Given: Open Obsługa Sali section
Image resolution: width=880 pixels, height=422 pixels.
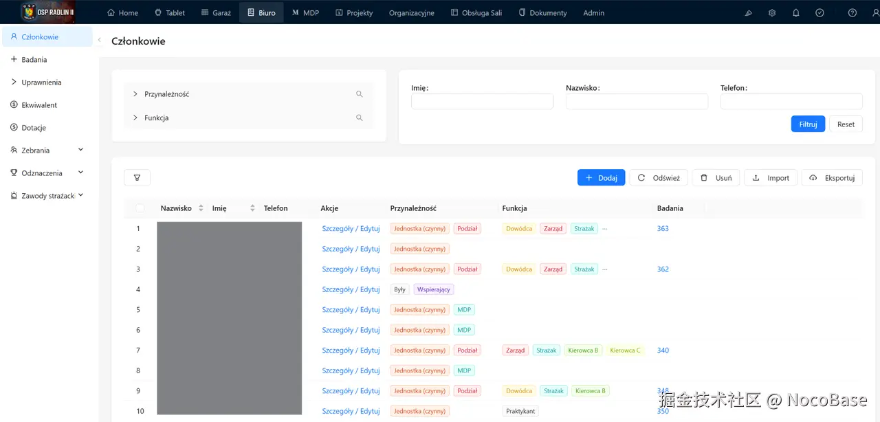Looking at the screenshot, I should tap(476, 12).
